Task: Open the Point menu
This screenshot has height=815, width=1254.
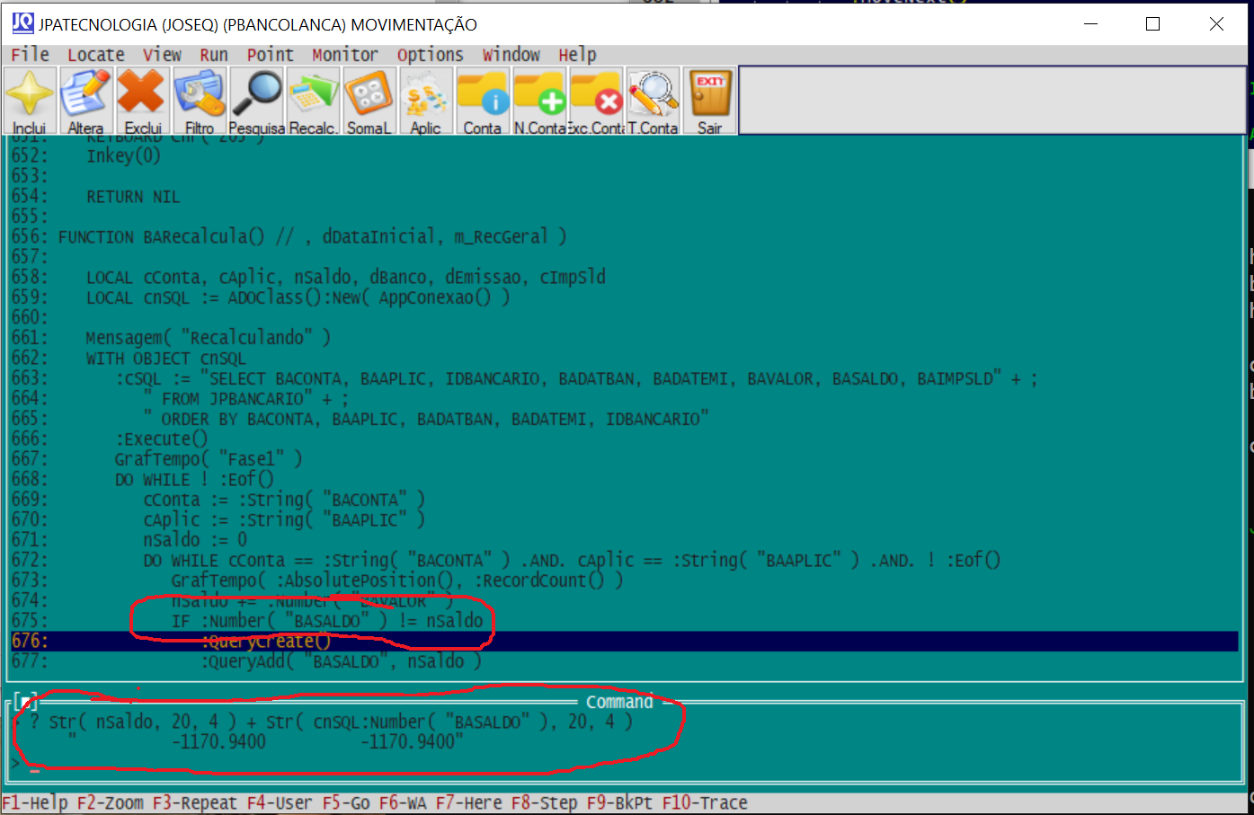Action: pyautogui.click(x=271, y=55)
